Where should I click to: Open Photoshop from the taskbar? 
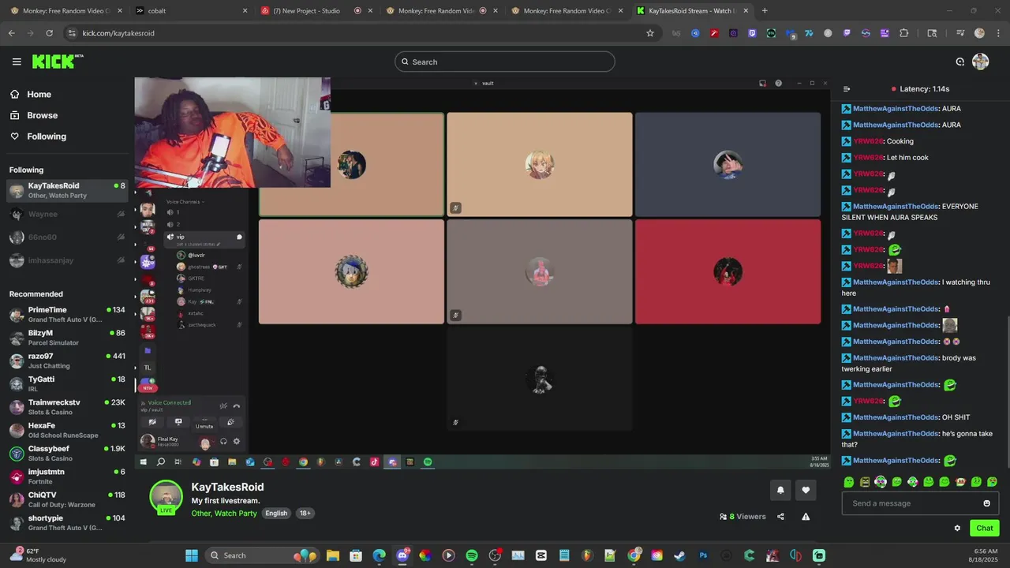[703, 555]
